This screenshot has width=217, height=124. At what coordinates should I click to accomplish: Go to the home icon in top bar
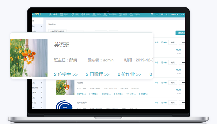click(152, 14)
